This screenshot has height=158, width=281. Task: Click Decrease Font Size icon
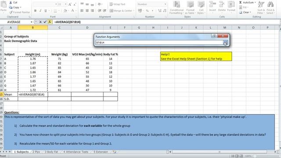tap(75, 4)
